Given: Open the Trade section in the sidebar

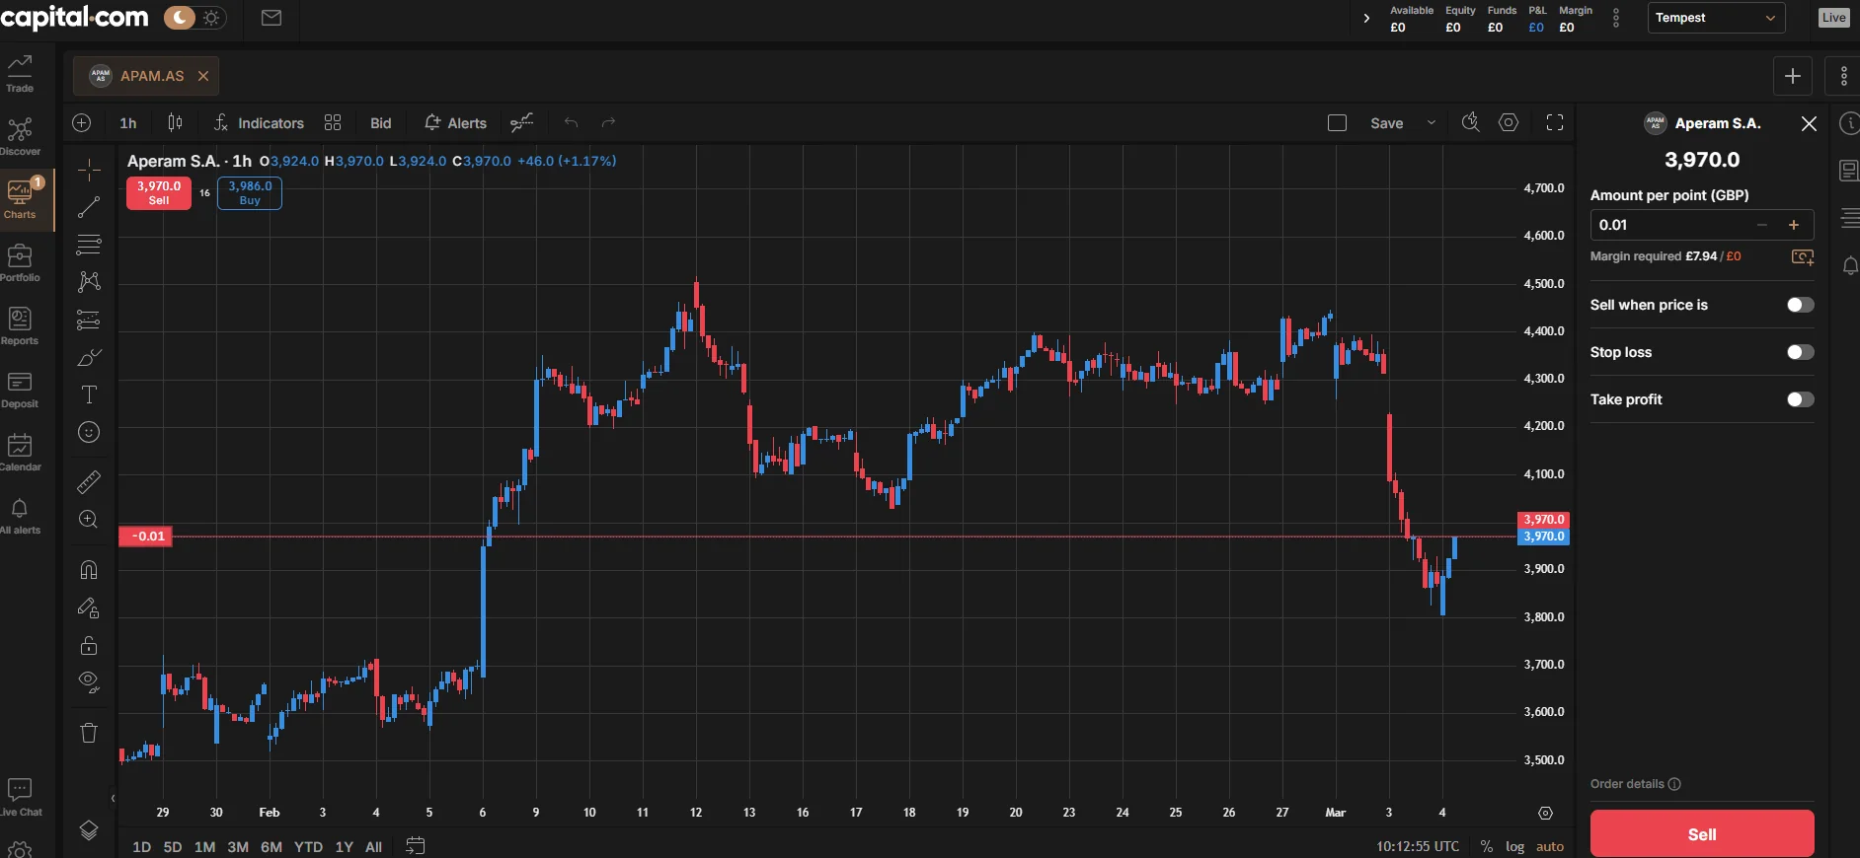Looking at the screenshot, I should (20, 73).
